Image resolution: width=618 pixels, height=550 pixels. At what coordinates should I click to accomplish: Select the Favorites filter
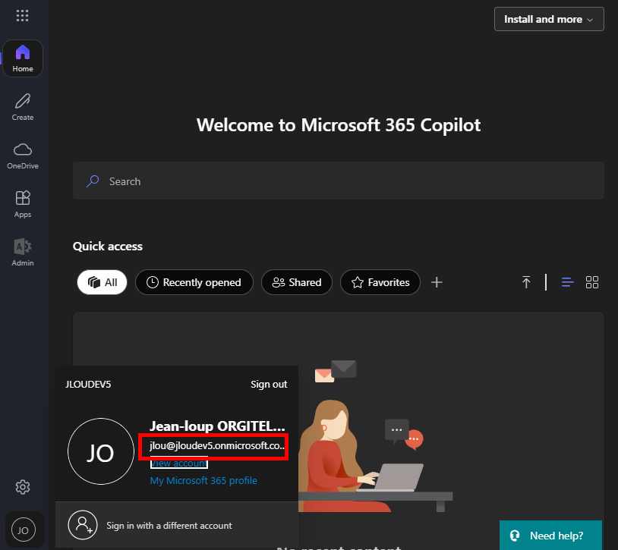380,282
